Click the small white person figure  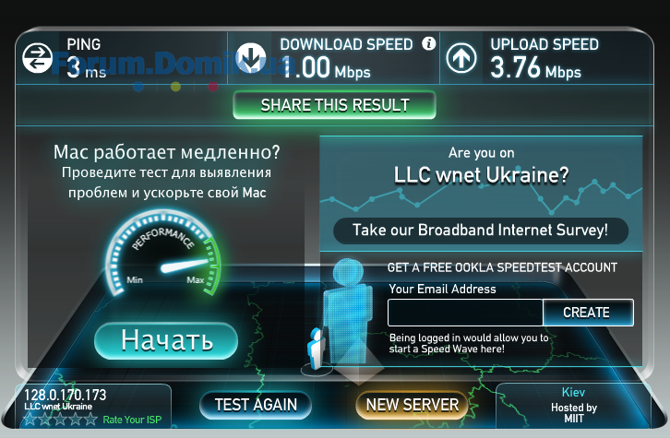316,349
